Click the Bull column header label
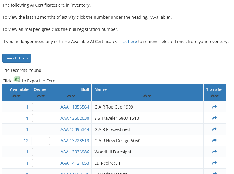Image resolution: width=234 pixels, height=174 pixels. pos(85,89)
